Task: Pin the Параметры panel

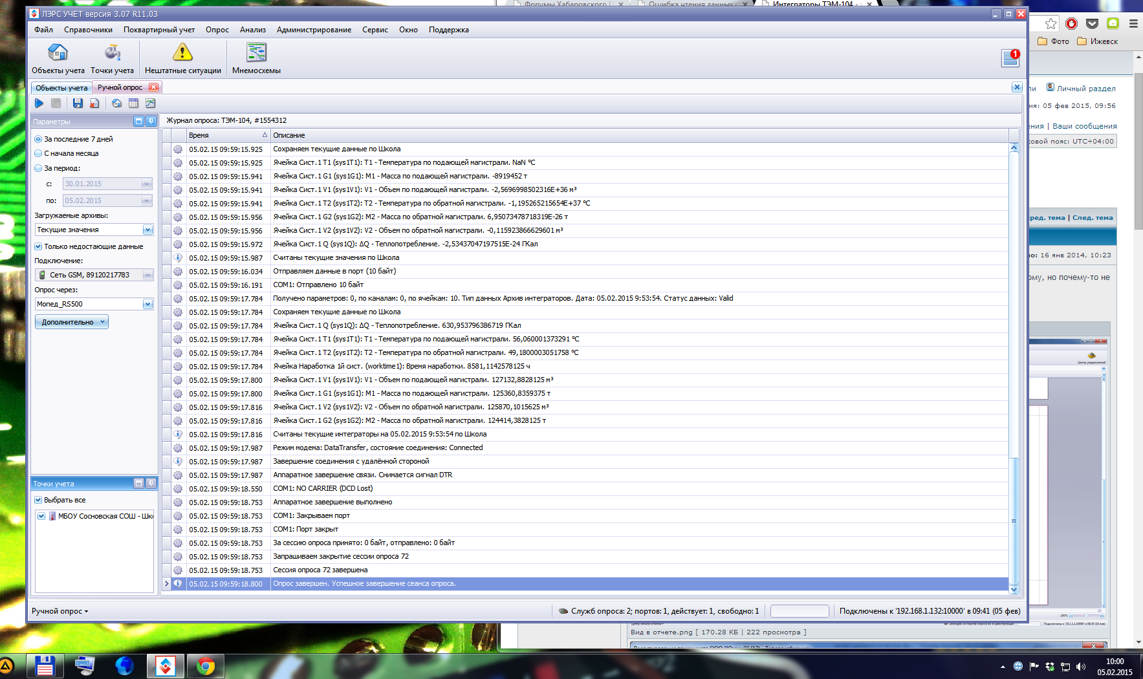Action: pyautogui.click(x=151, y=122)
